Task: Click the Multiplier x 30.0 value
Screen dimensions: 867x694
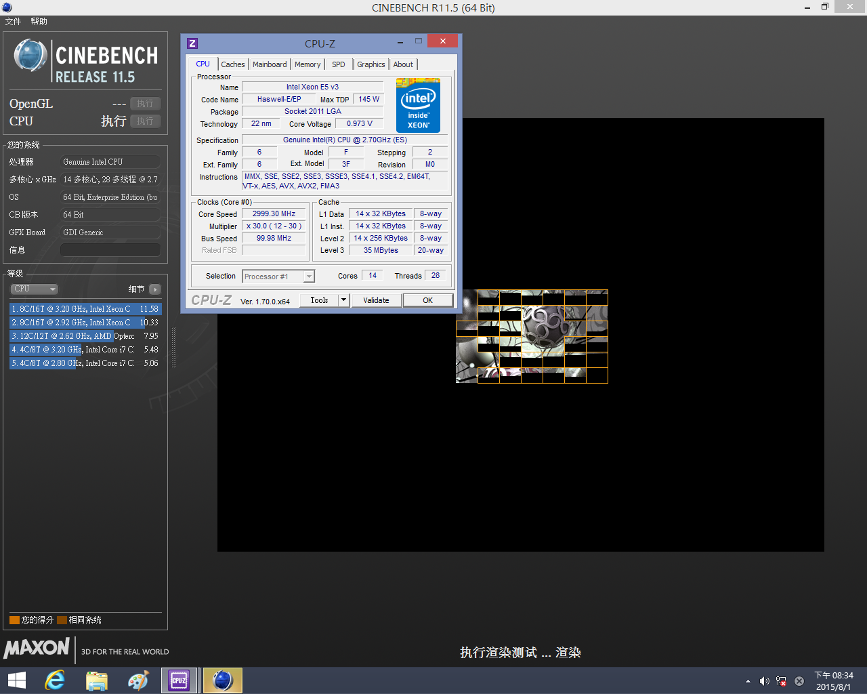Action: (x=274, y=226)
